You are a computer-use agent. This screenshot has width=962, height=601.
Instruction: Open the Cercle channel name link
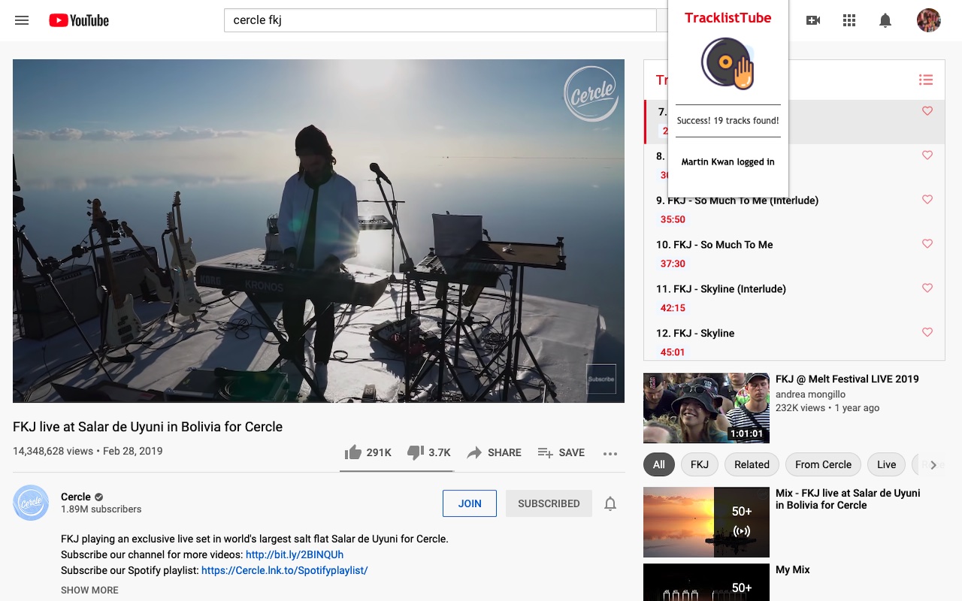point(76,497)
